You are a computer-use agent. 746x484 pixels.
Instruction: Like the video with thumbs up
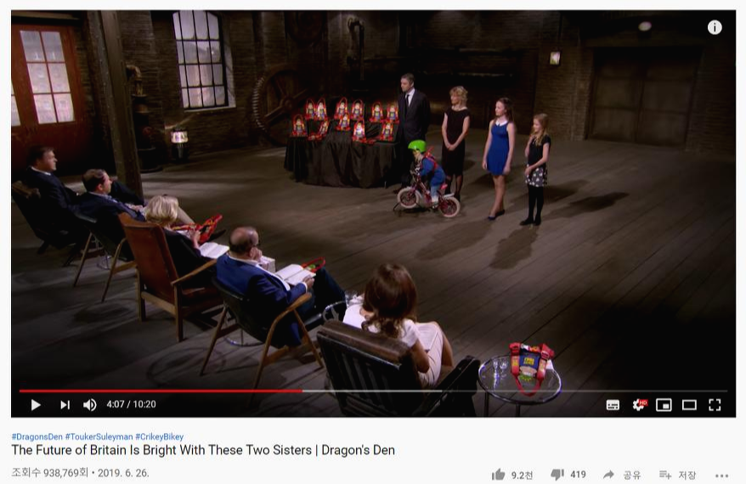(512, 475)
